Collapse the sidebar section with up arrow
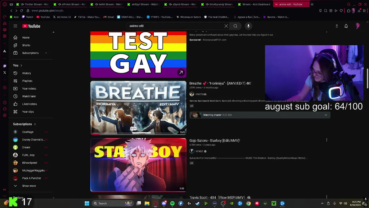 [53, 32]
